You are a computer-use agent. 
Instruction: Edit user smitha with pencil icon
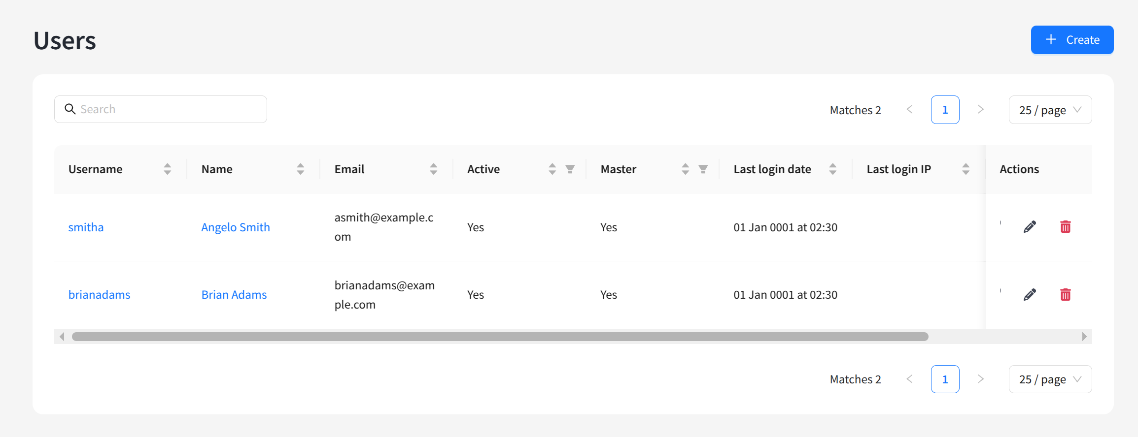point(1030,227)
